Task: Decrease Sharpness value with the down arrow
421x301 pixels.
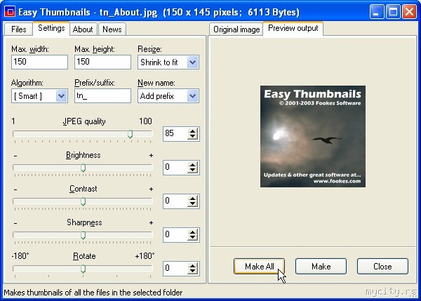Action: tap(192, 238)
